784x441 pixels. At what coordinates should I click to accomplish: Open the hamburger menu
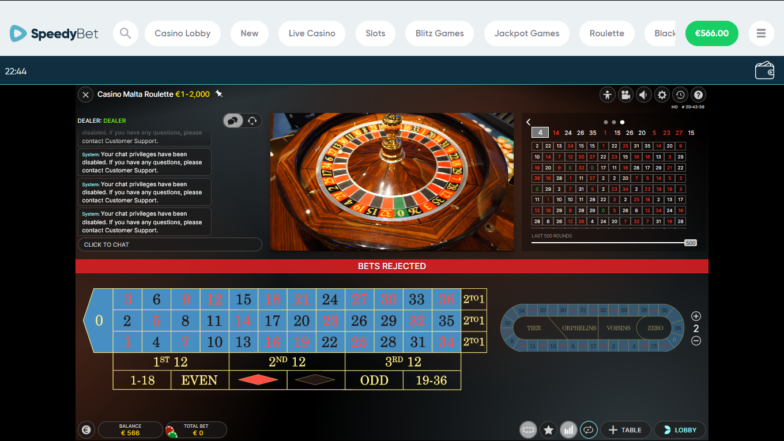[761, 33]
